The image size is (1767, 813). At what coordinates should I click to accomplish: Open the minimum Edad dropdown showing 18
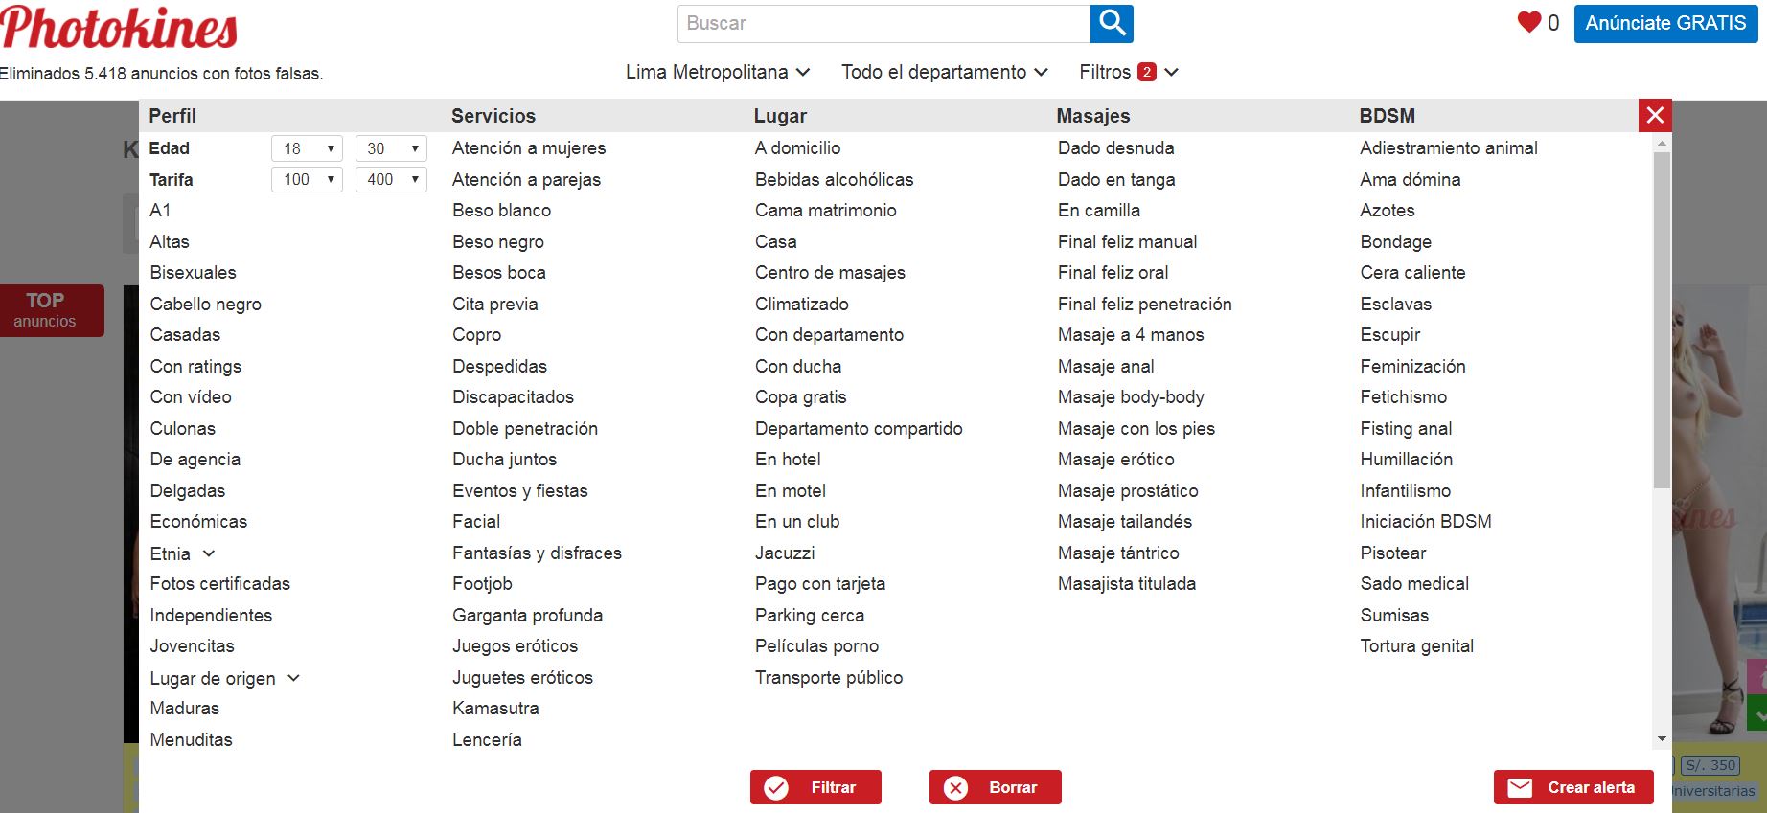click(307, 148)
